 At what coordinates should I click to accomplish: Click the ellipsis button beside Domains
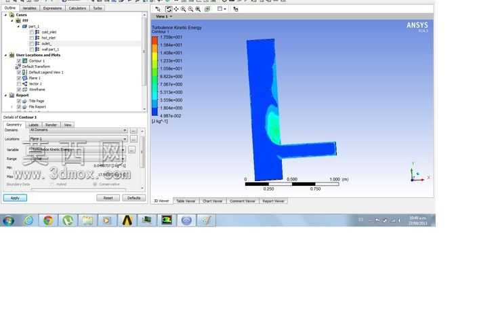click(133, 131)
